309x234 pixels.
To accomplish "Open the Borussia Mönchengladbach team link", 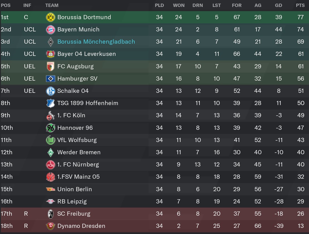I will pyautogui.click(x=96, y=42).
